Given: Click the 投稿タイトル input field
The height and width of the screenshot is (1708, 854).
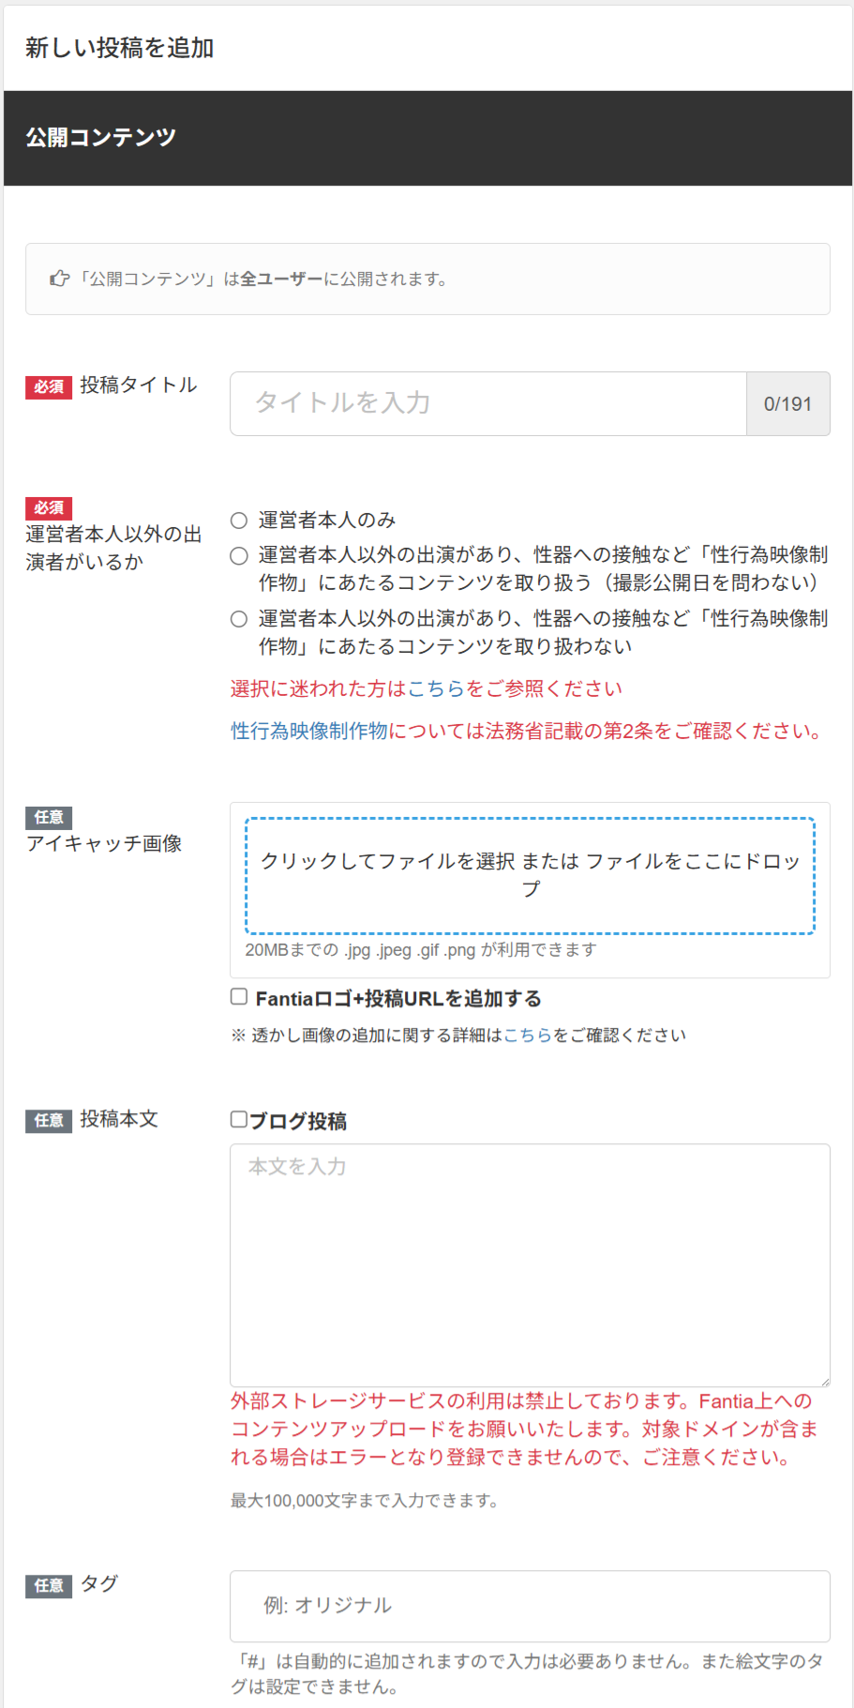Looking at the screenshot, I should (488, 404).
